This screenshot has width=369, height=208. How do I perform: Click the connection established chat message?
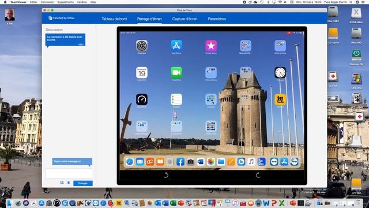coord(65,40)
